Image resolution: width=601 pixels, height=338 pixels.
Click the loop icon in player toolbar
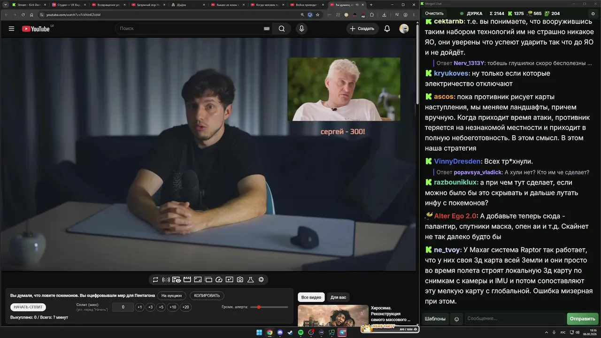(155, 280)
